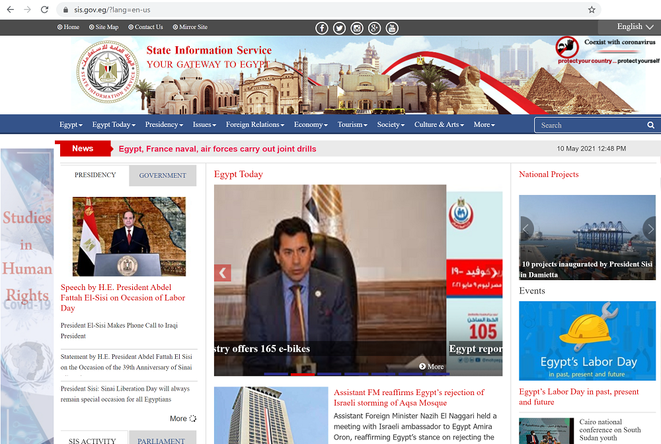Click the Coexist with coronavirus stop-hand icon

(567, 47)
